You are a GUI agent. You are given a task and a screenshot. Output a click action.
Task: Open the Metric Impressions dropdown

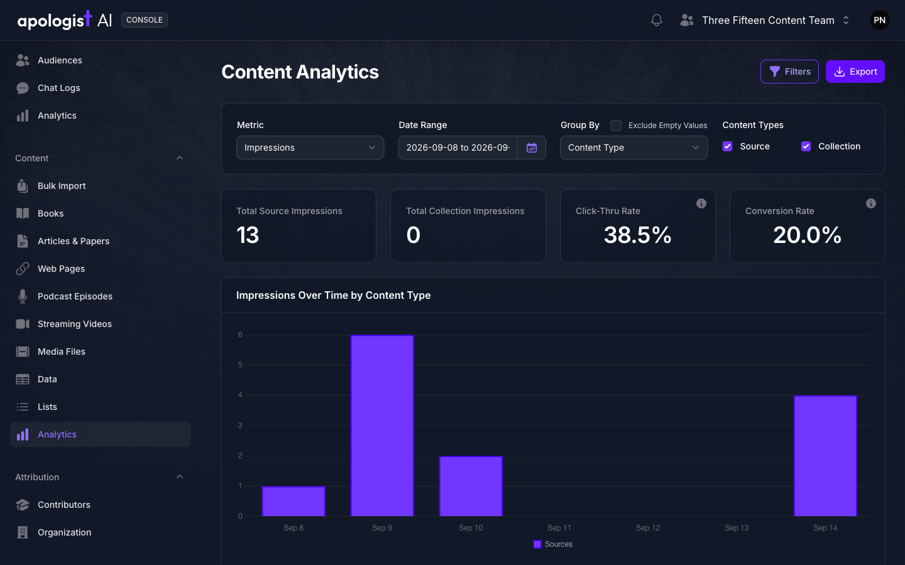tap(310, 148)
